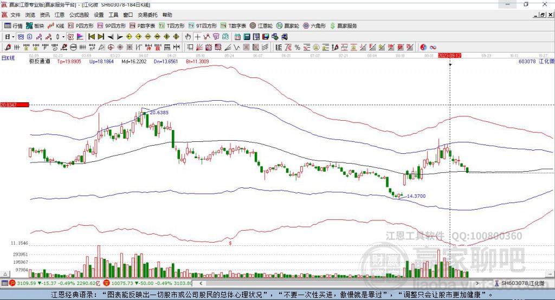Open the 资讯 menu

point(44,15)
